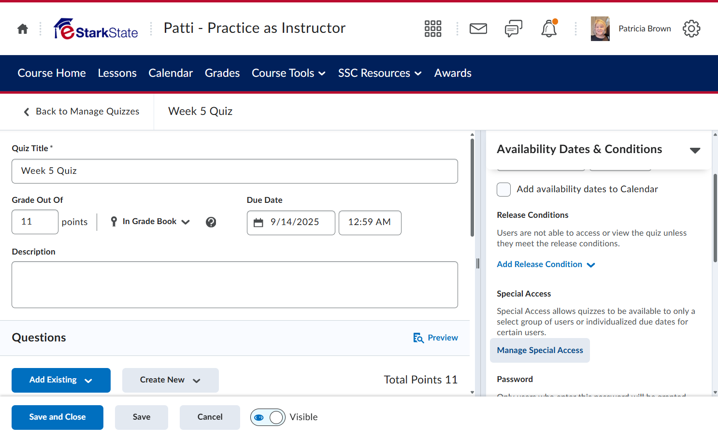The height and width of the screenshot is (439, 718).
Task: Open Add Release Condition dropdown
Action: click(546, 265)
